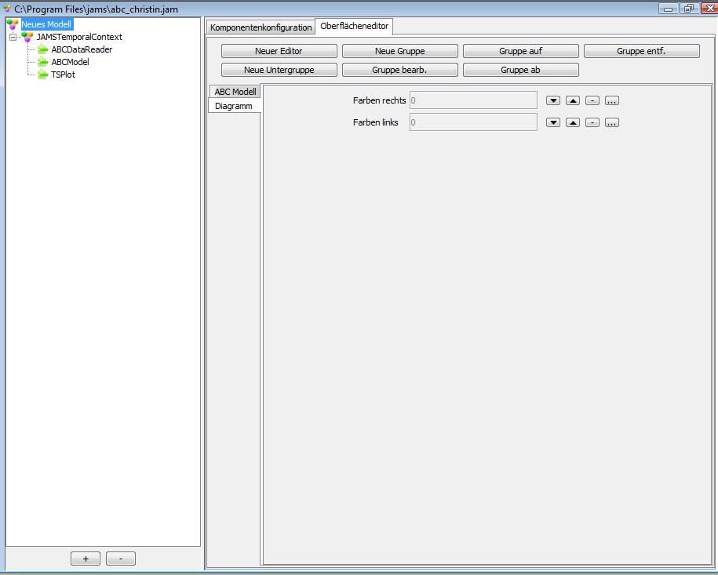Screen dimensions: 718x575
Task: Collapse the JAMSTemporalContext tree node
Action: tap(13, 37)
